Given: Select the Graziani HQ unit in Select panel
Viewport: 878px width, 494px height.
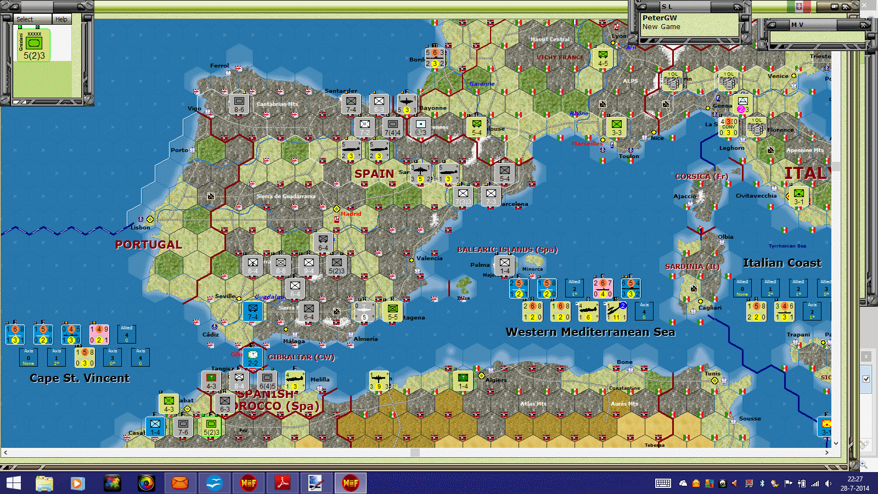Looking at the screenshot, I should 34,45.
